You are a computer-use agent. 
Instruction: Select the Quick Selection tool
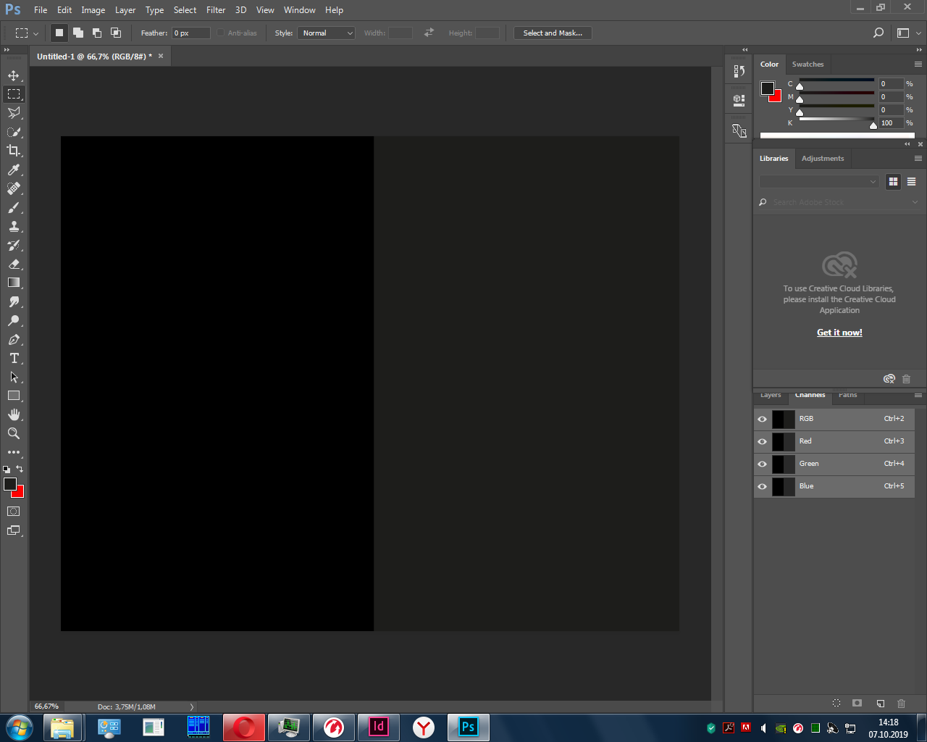pyautogui.click(x=14, y=132)
